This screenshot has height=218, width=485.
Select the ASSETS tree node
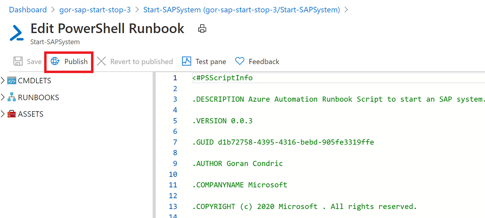pos(30,114)
